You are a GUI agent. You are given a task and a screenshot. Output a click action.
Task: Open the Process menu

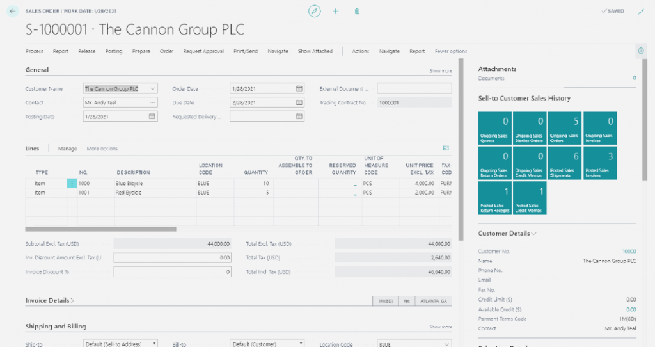pyautogui.click(x=35, y=51)
